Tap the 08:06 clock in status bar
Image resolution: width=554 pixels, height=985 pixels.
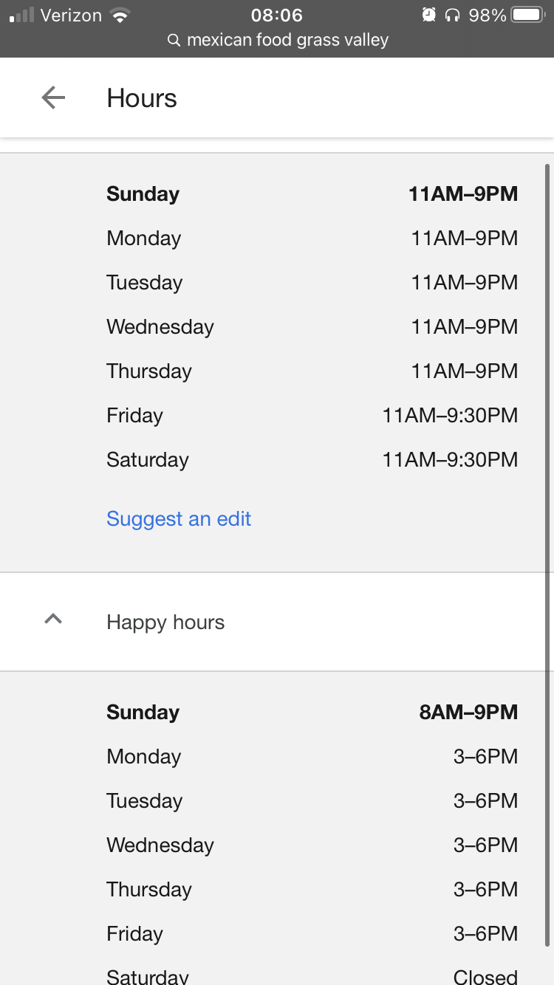[277, 15]
